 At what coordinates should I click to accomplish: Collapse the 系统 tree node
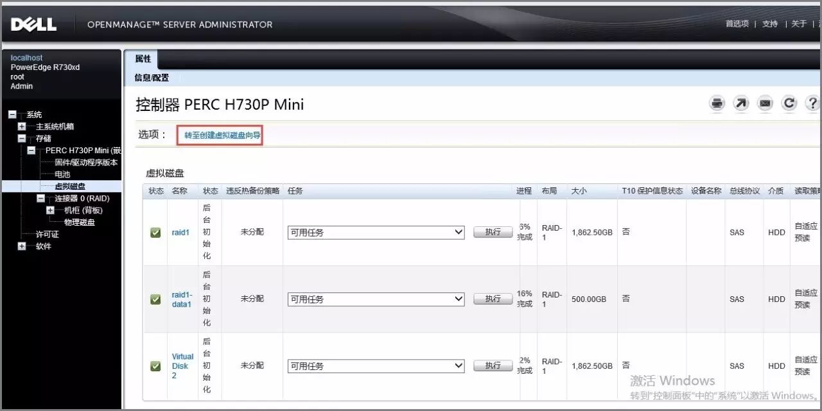pos(12,115)
